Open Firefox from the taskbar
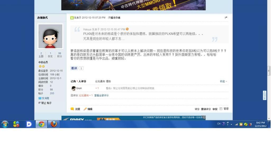271x152 pixels. [x=54, y=124]
